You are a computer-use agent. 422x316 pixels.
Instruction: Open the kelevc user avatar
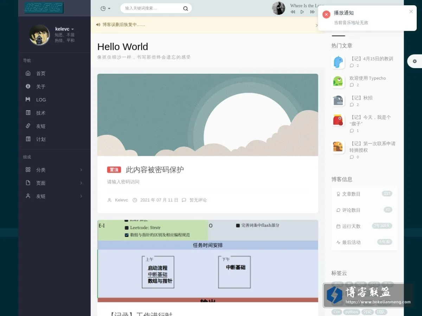click(x=39, y=35)
